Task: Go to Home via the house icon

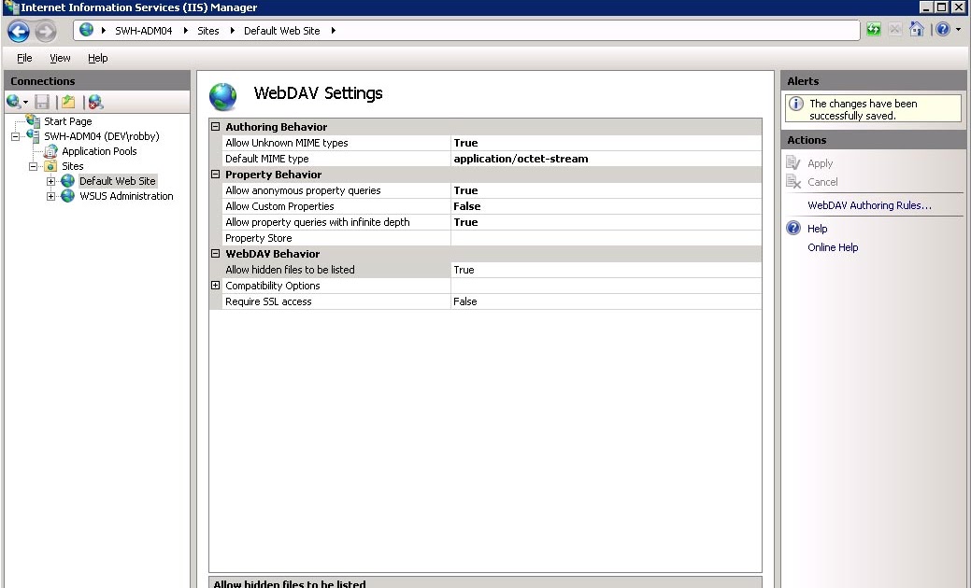Action: coord(917,29)
